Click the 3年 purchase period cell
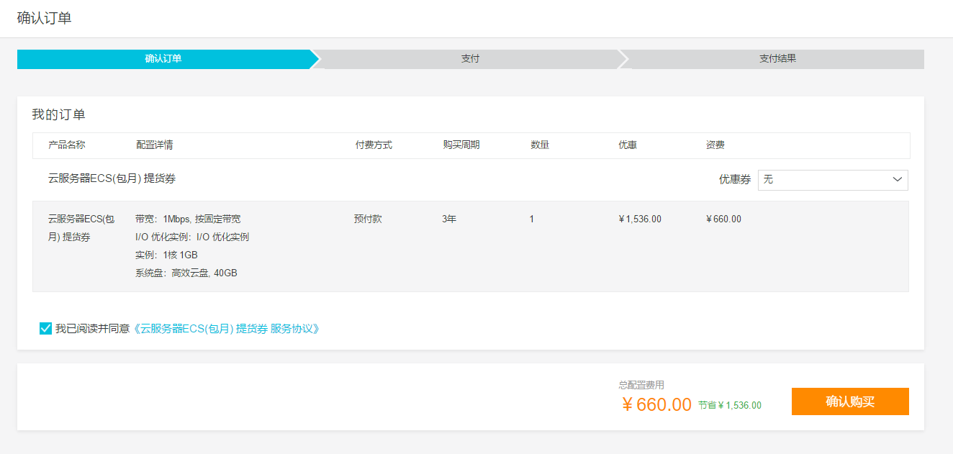 pos(449,219)
